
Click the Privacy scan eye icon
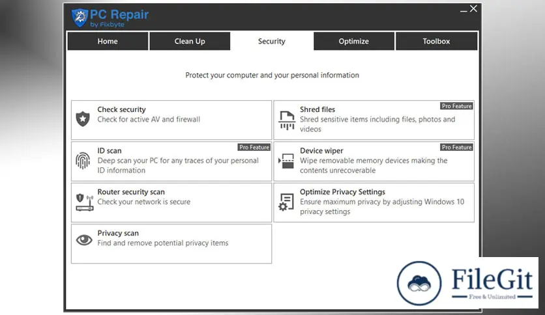pos(84,240)
